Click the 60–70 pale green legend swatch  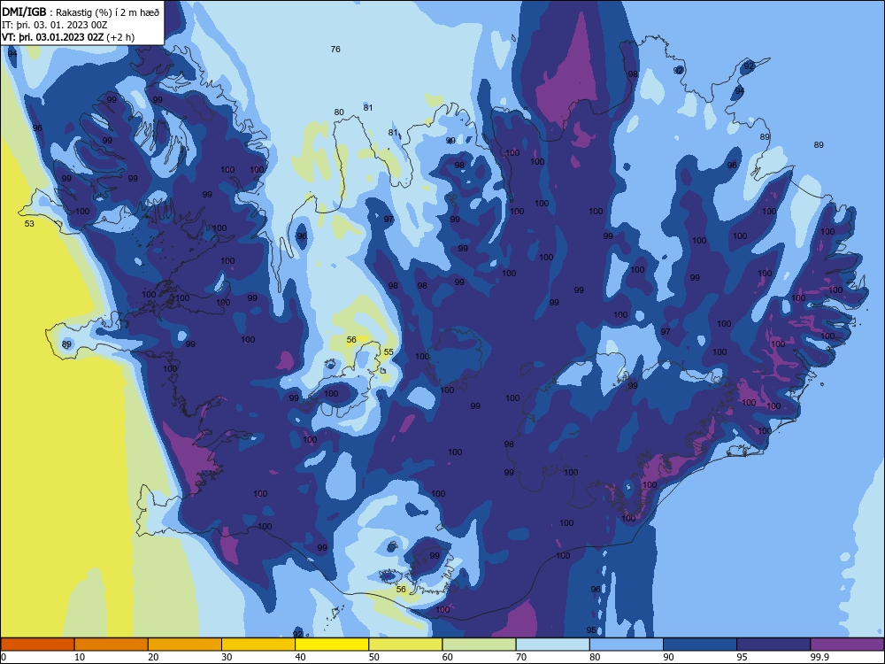[x=479, y=645]
